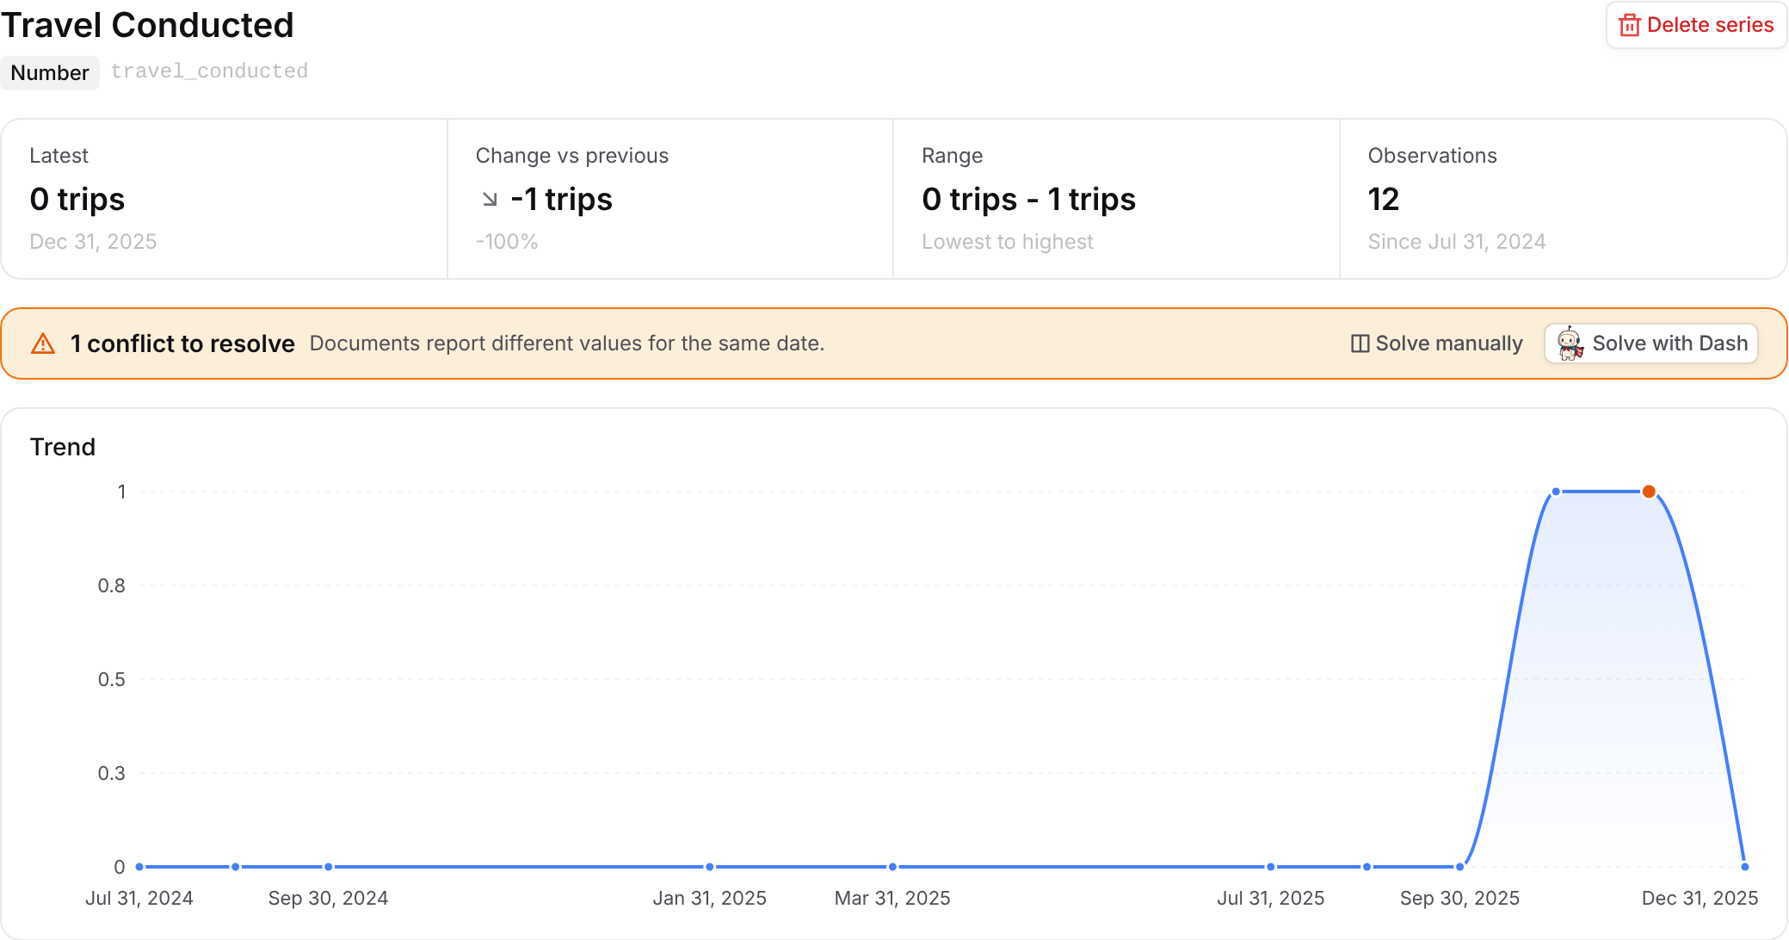This screenshot has width=1789, height=940.
Task: Click the Number type badge
Action: (x=50, y=72)
